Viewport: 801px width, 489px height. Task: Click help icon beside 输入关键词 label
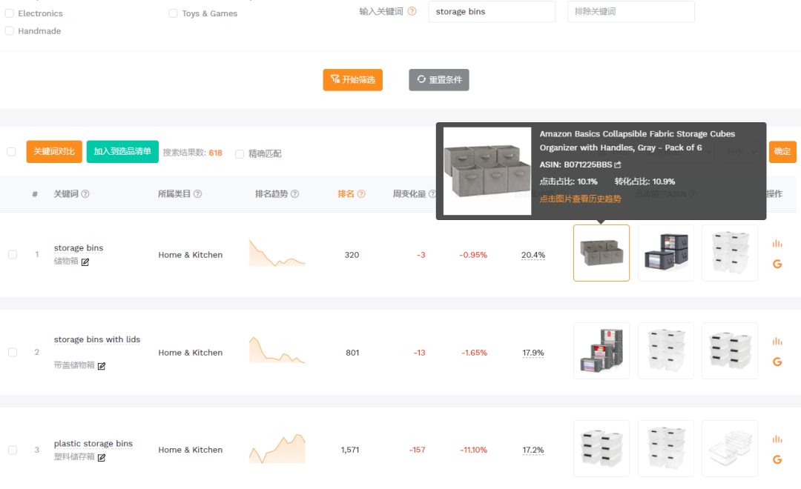[x=412, y=11]
